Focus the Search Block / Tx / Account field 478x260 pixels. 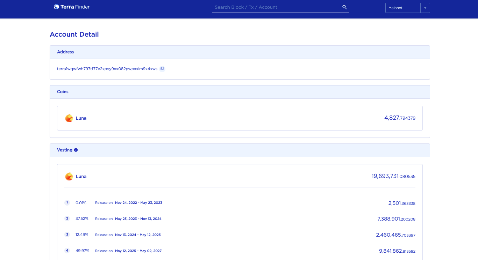pos(276,7)
